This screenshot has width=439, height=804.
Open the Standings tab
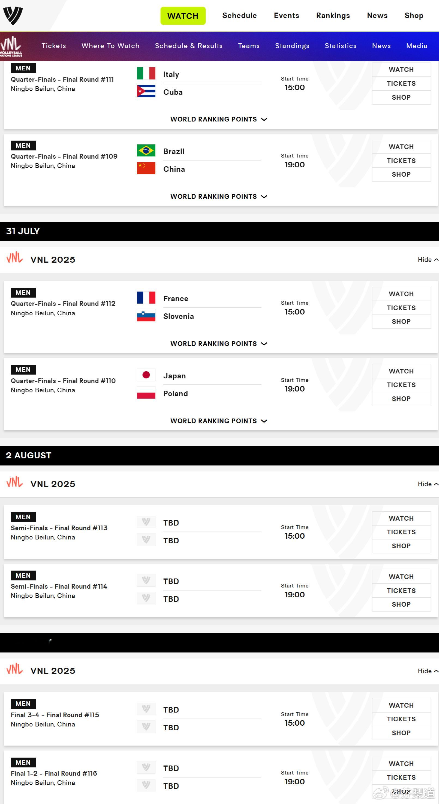292,46
